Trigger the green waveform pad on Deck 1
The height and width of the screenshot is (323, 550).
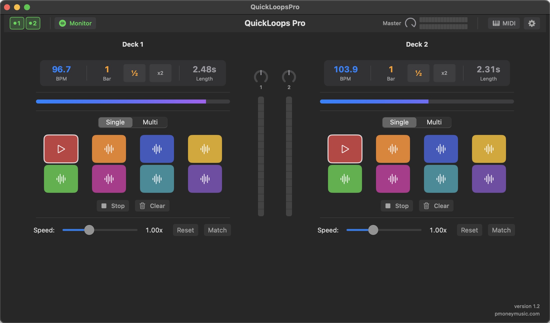61,179
